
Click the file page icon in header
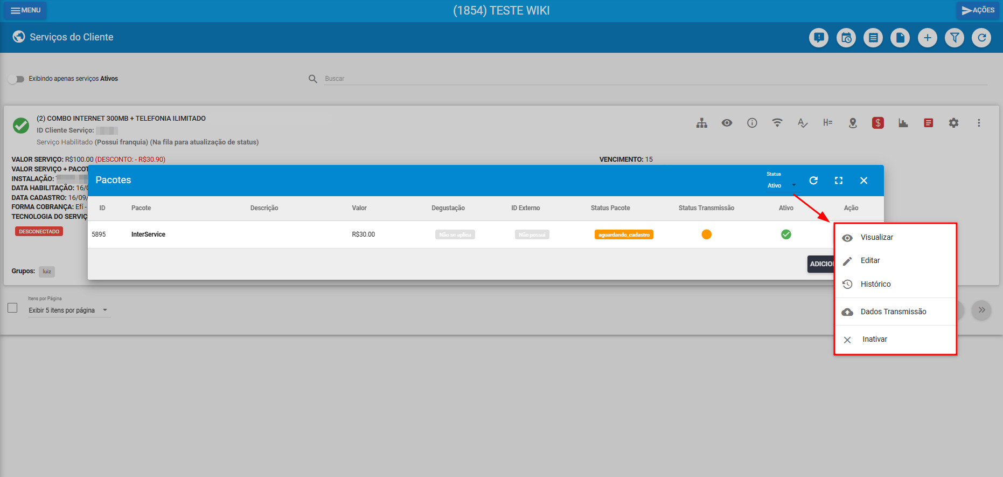click(900, 38)
